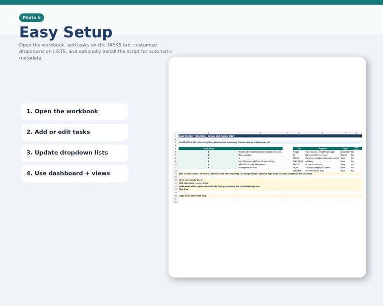383x306 pixels.
Task: Click the FOCUS tab name cell
Action: 299,164
